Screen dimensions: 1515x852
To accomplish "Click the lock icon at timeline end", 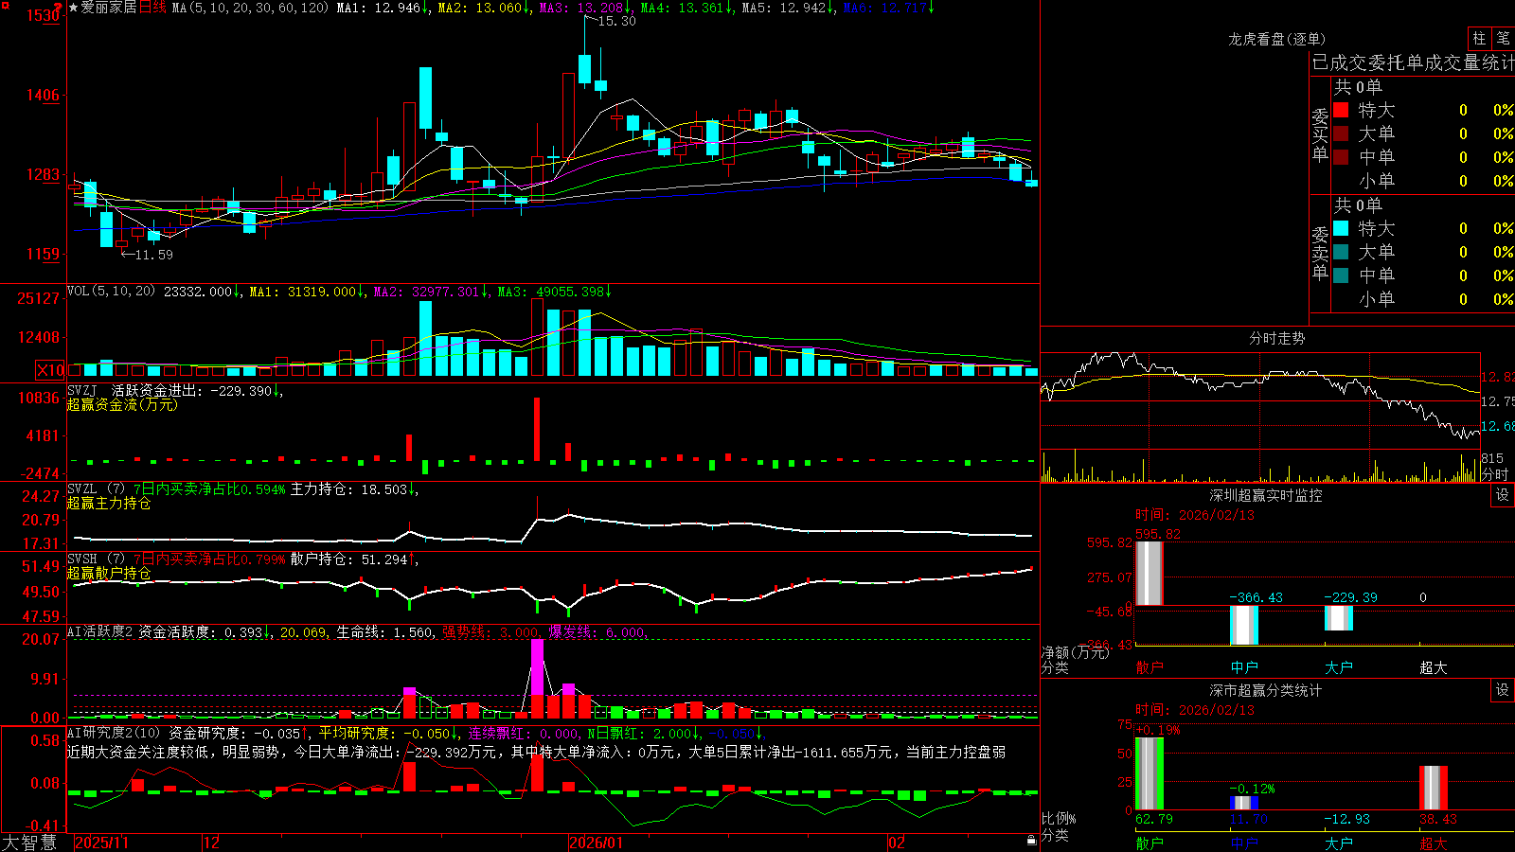I will pos(1031,840).
